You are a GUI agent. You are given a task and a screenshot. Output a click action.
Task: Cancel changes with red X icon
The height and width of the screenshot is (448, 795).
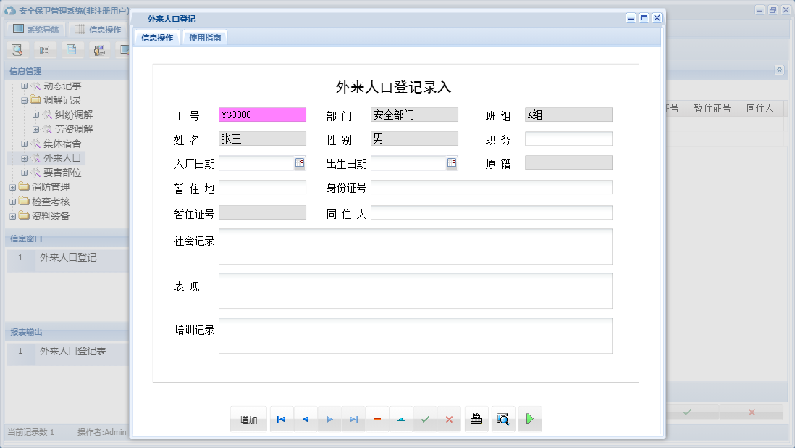pos(449,418)
